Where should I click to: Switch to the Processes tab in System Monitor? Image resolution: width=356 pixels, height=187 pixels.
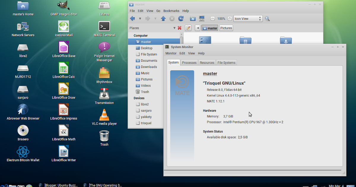(189, 62)
